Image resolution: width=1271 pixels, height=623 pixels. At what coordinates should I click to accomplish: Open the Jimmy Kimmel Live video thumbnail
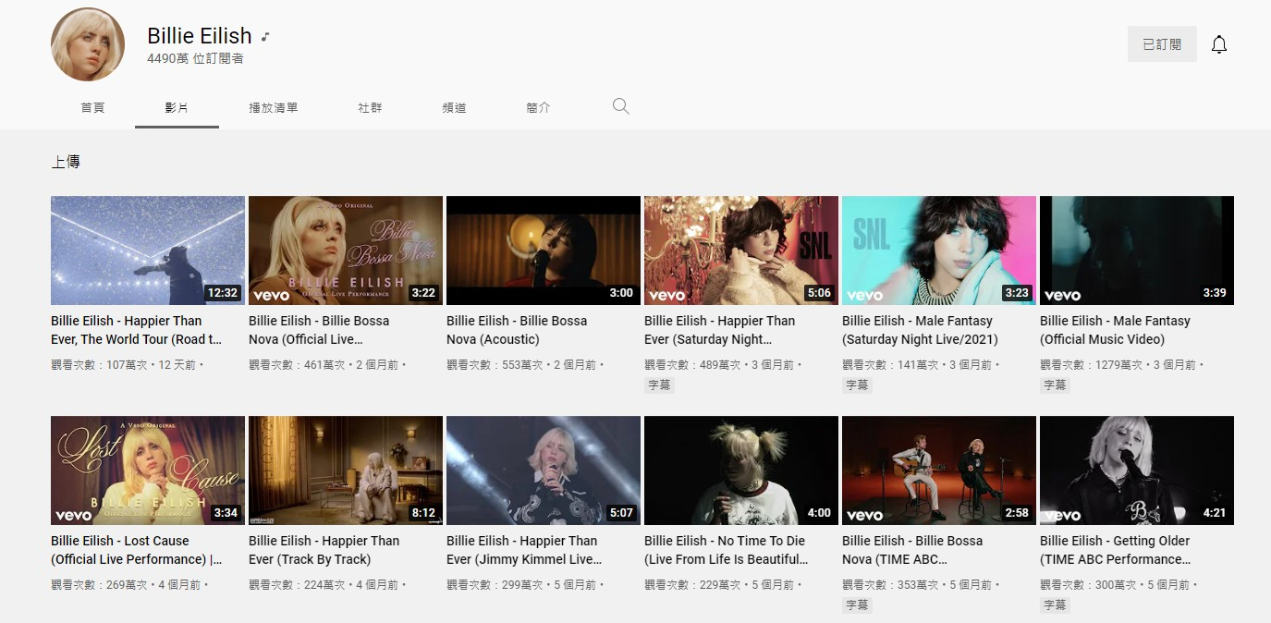pyautogui.click(x=544, y=470)
